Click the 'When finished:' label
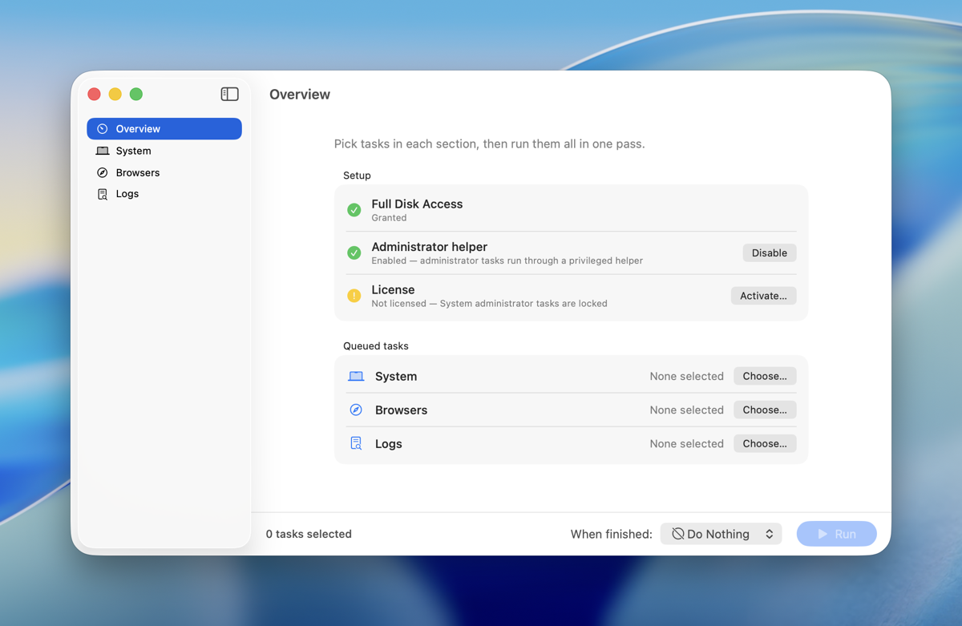The width and height of the screenshot is (962, 626). (611, 534)
